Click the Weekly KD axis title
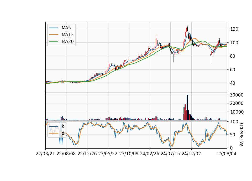The width and height of the screenshot is (252, 181). pyautogui.click(x=242, y=135)
